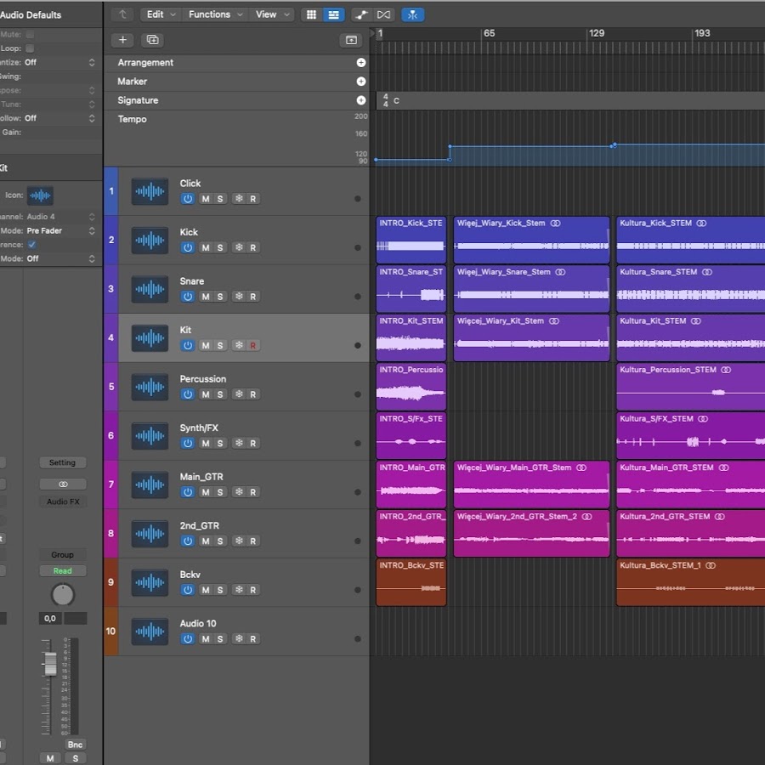
Task: Select the Więcej_Wiary_Main_GTR_Stem region
Action: coord(531,484)
